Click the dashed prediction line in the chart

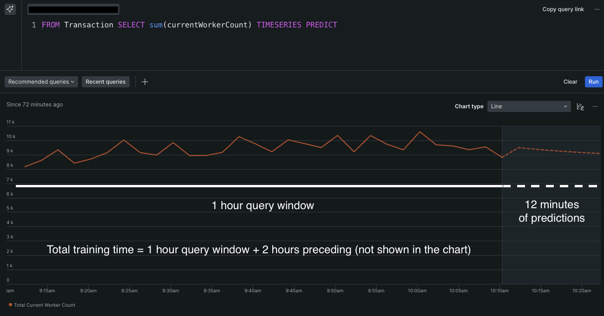pos(558,151)
